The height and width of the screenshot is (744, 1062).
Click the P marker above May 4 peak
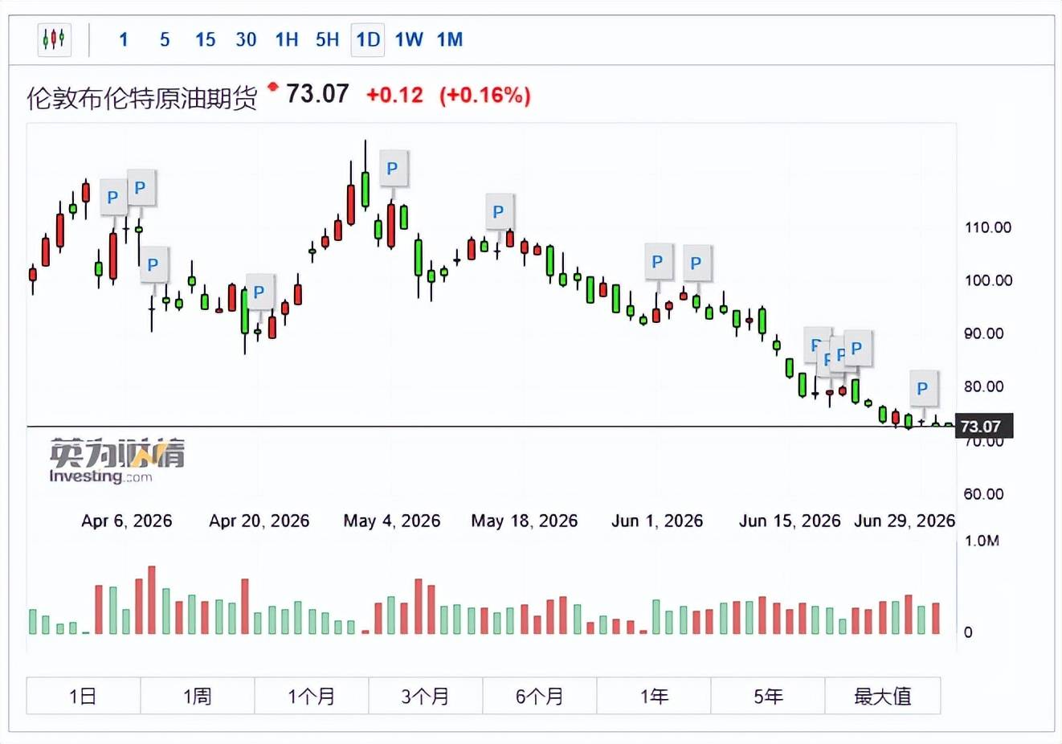(392, 169)
